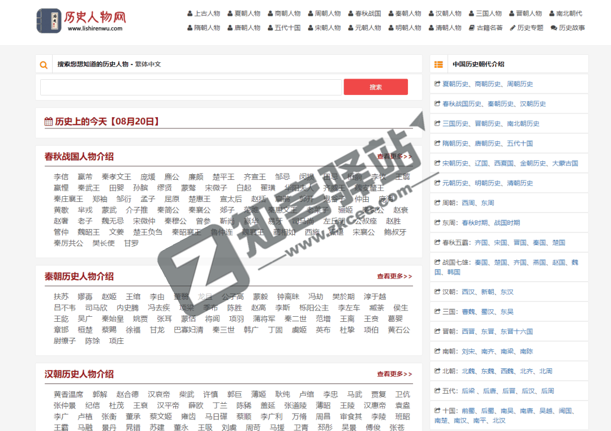The width and height of the screenshot is (611, 431).
Task: Click the person icon before 上古人物
Action: 189,13
